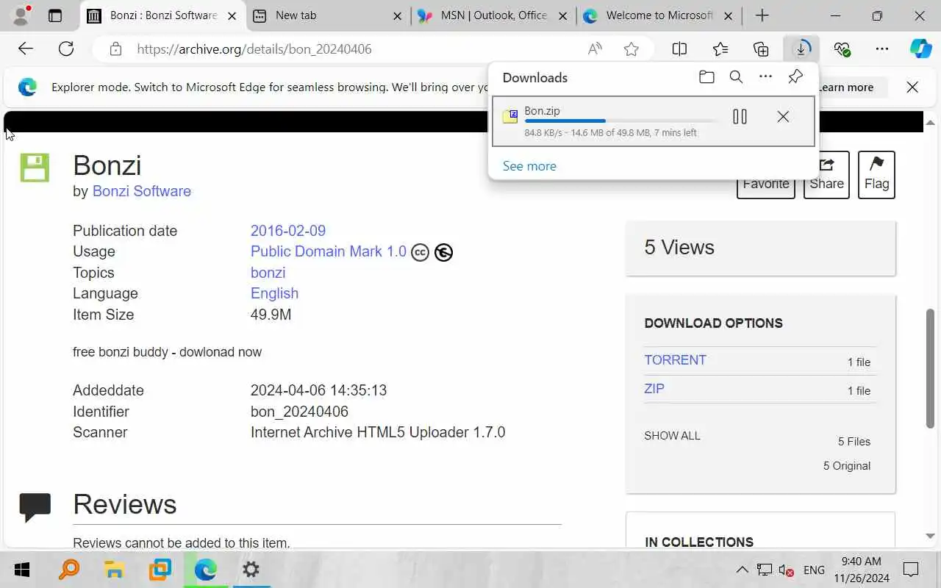Open the Creative Commons badge icon

point(420,252)
